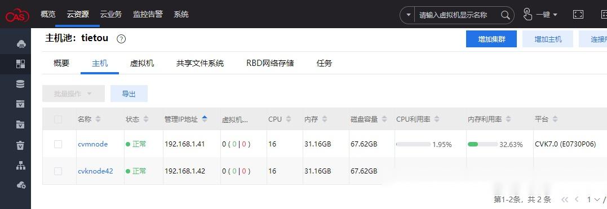Sort by CPU column
This screenshot has width=607, height=209.
(x=289, y=119)
